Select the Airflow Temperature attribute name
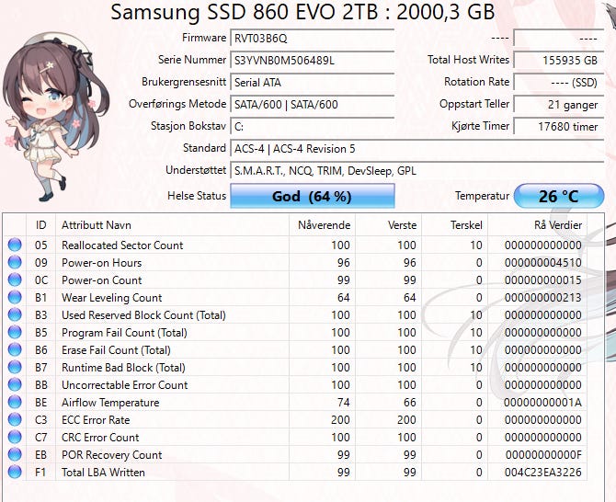 [x=110, y=402]
